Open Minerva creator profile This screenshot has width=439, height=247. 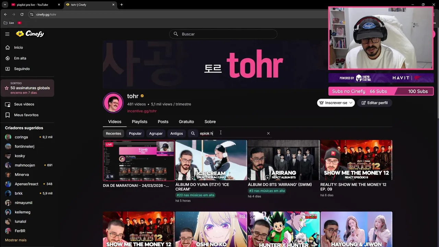click(22, 175)
